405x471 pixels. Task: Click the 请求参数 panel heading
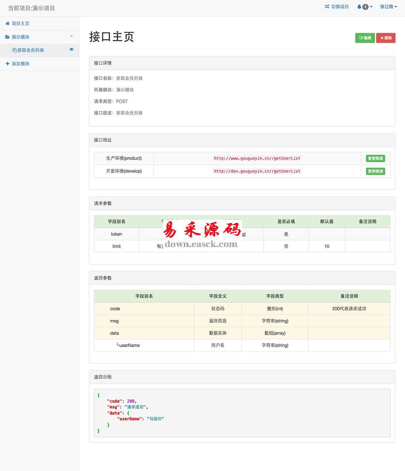242,203
